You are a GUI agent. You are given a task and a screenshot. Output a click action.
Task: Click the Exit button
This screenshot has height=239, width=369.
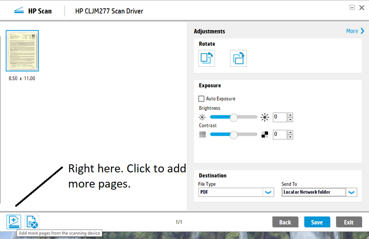(349, 222)
